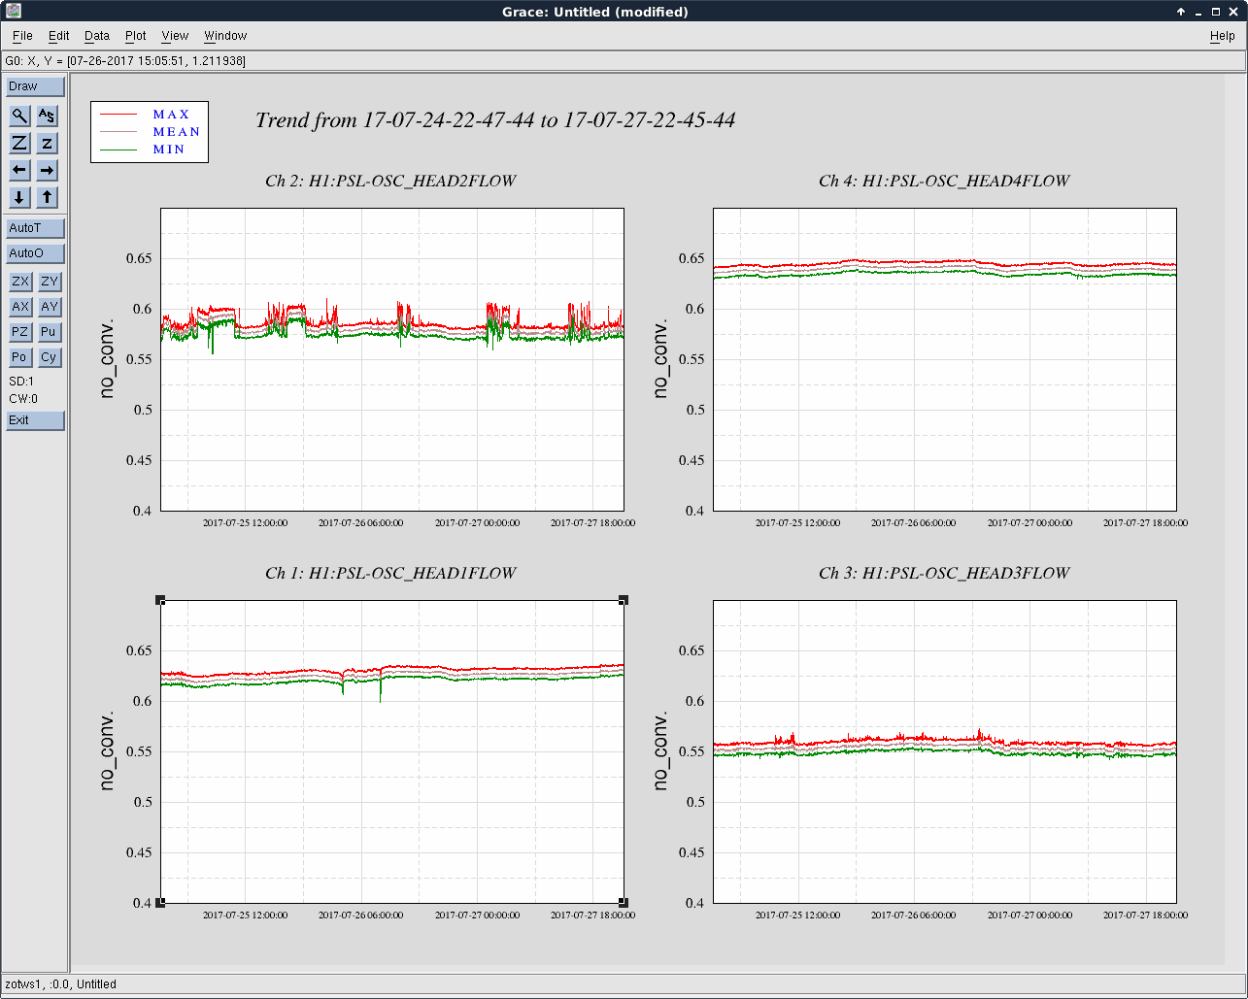Select the magnifier zoom tool
Image resolution: width=1248 pixels, height=999 pixels.
tap(19, 117)
